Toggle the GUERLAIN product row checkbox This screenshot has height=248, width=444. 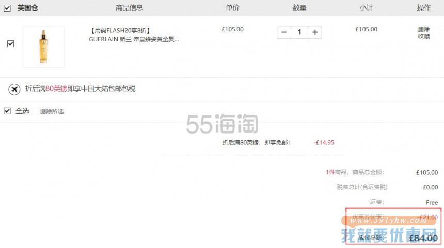coord(10,44)
